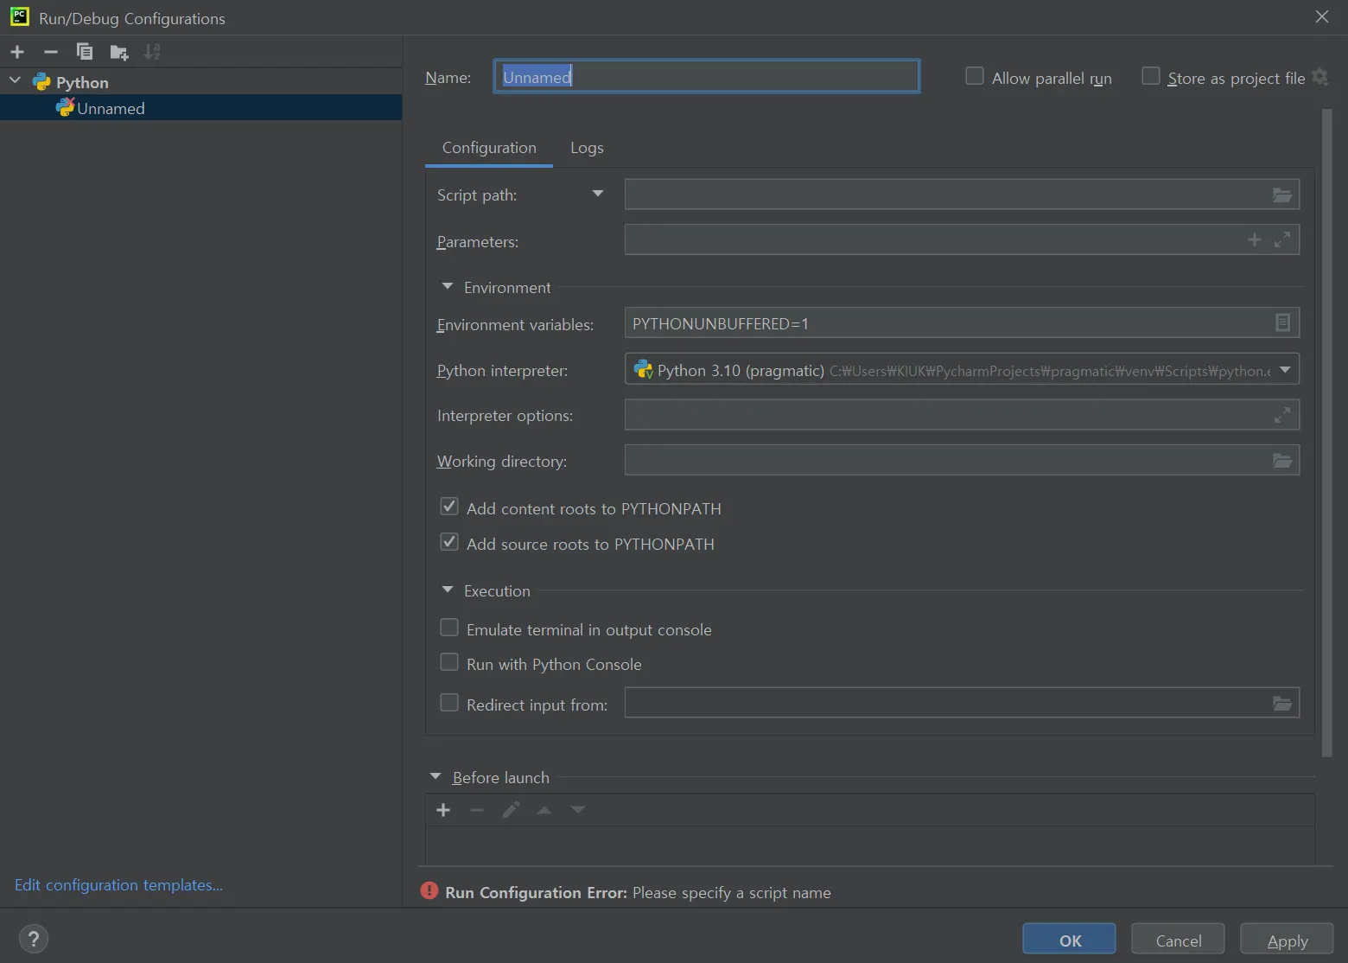Click the Add New Configuration plus icon
Image resolution: width=1348 pixels, height=963 pixels.
click(x=17, y=52)
